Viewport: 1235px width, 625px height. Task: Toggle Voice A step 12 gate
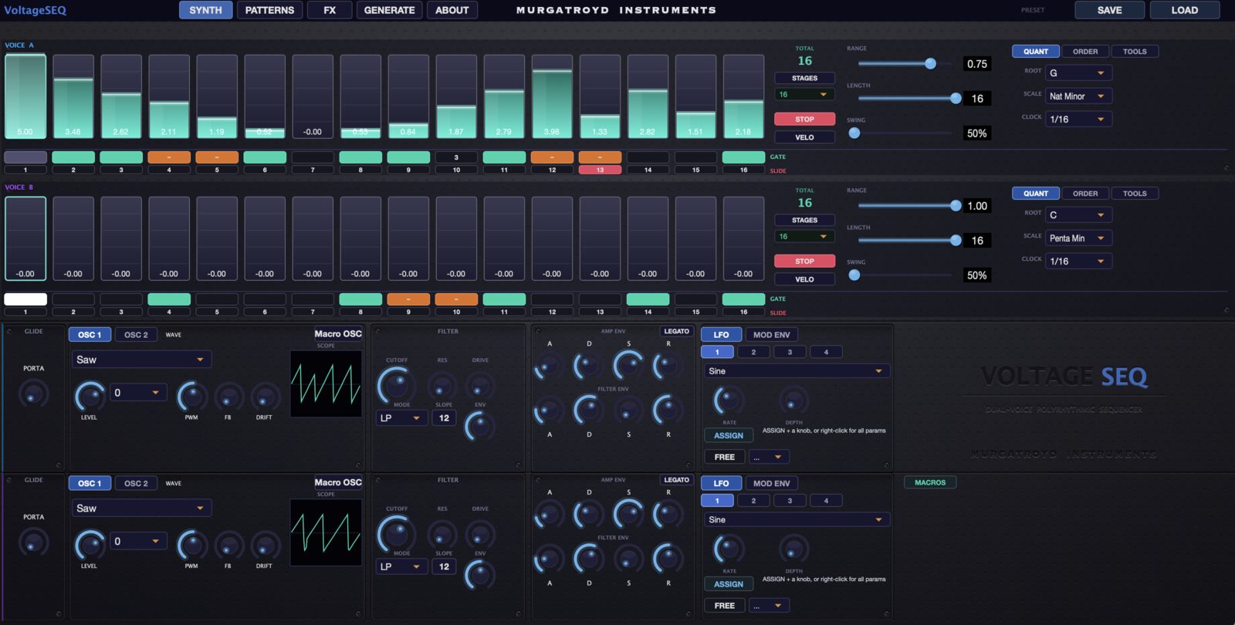tap(552, 157)
